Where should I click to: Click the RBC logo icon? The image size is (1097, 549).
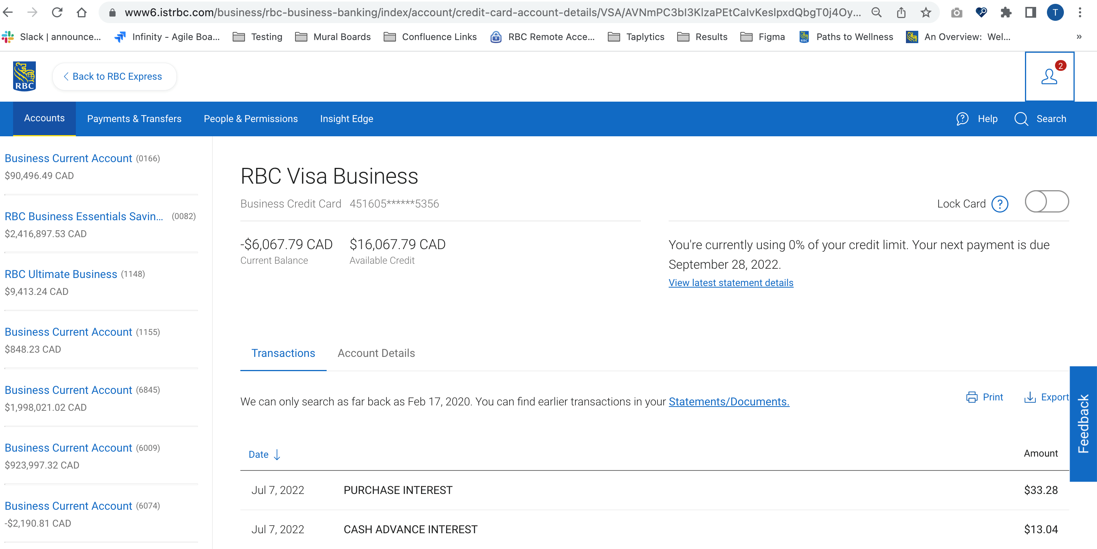click(24, 76)
